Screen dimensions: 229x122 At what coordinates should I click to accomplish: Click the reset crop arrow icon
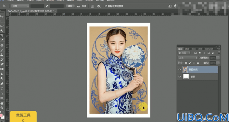170,6
